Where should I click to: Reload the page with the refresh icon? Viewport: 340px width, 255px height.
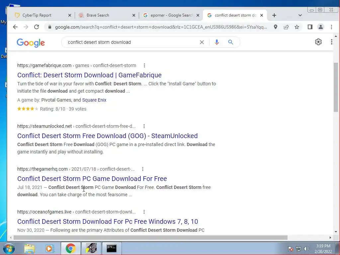coord(37,27)
